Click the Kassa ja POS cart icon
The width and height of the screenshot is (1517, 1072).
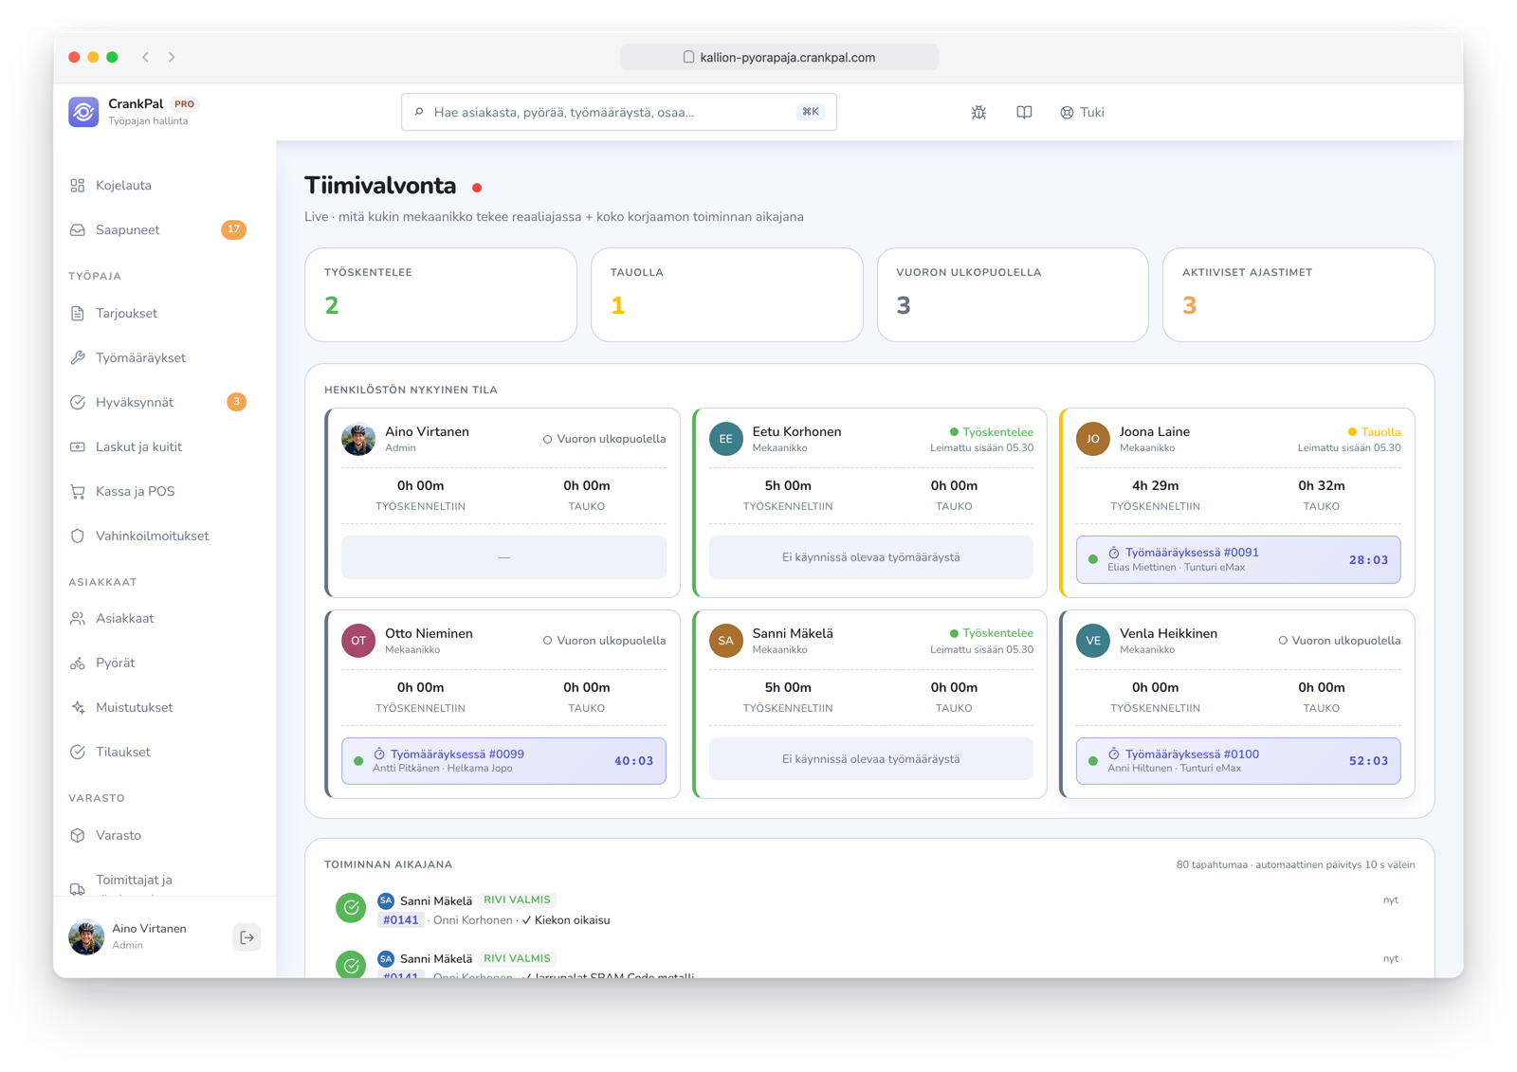coord(78,492)
